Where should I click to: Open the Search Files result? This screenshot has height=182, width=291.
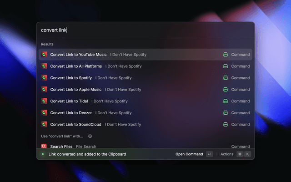point(61,147)
